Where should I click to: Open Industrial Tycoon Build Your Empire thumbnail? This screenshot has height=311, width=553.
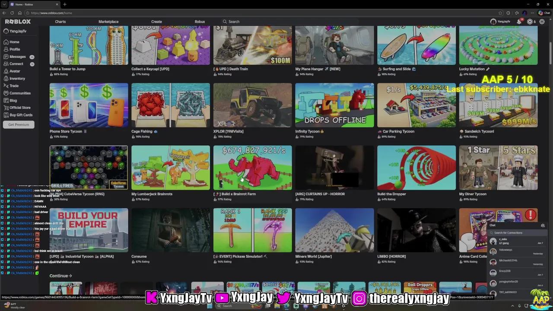pos(89,230)
